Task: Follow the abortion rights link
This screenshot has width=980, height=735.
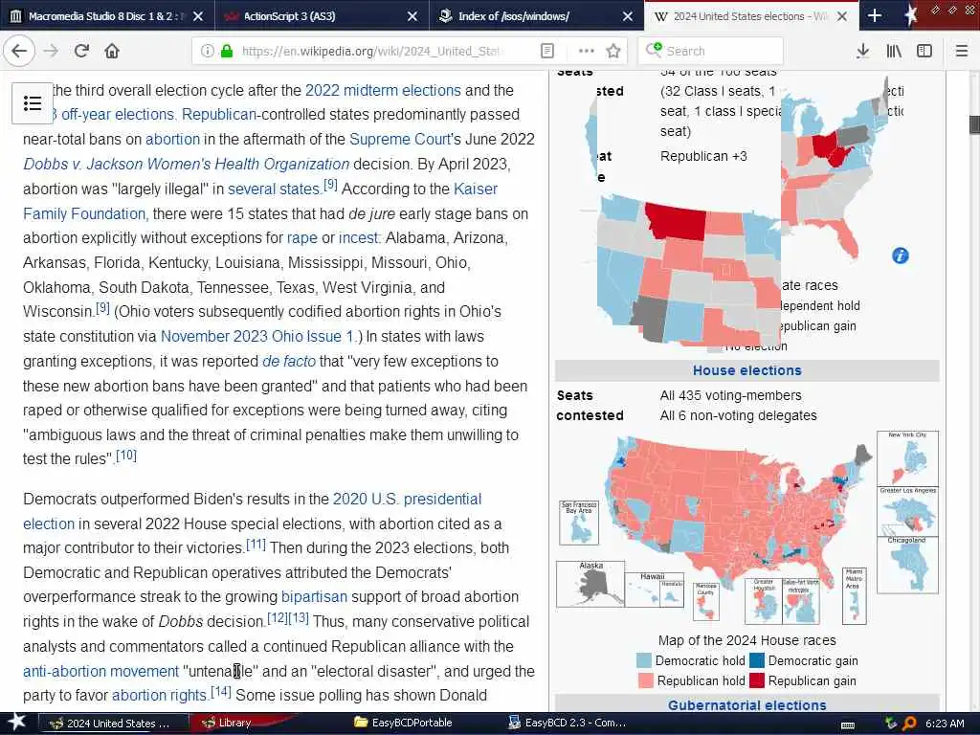Action: click(x=159, y=695)
